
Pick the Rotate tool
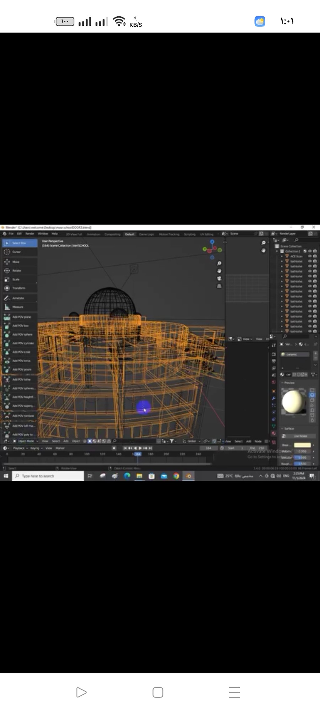point(20,271)
